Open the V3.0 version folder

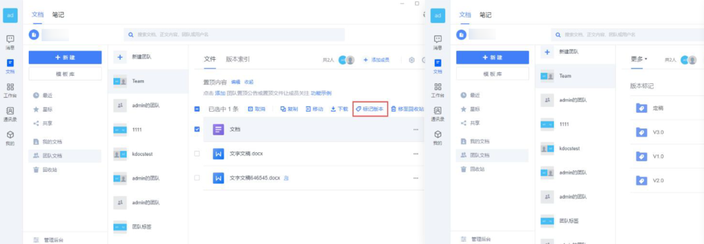(667, 132)
